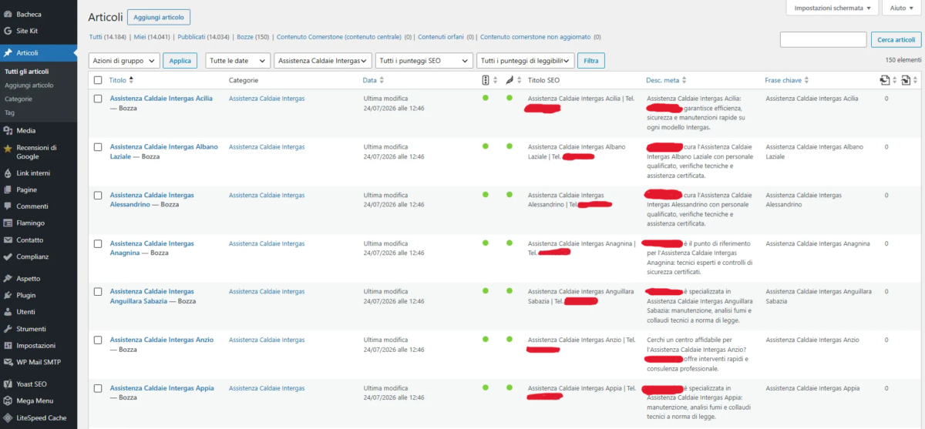Image resolution: width=925 pixels, height=429 pixels.
Task: Expand the Impostazioni schermata panel
Action: click(832, 8)
